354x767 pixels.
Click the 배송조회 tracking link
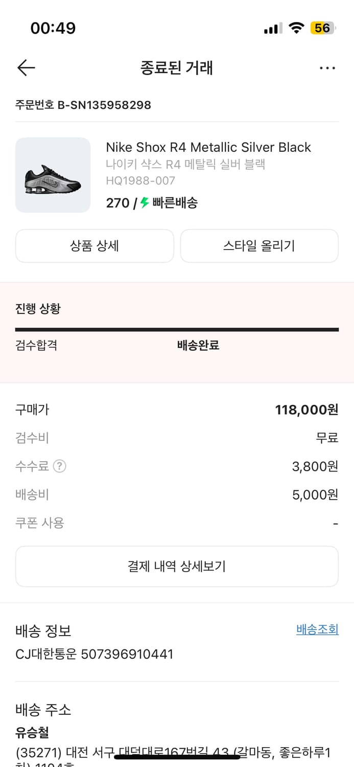click(x=316, y=629)
